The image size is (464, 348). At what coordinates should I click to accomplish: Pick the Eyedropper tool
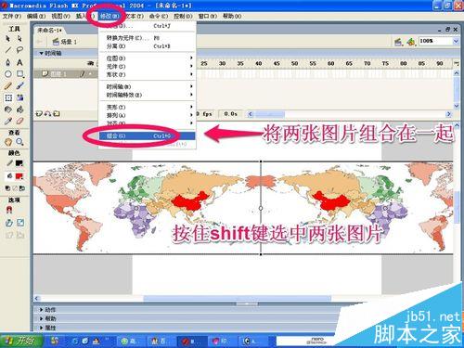8,121
